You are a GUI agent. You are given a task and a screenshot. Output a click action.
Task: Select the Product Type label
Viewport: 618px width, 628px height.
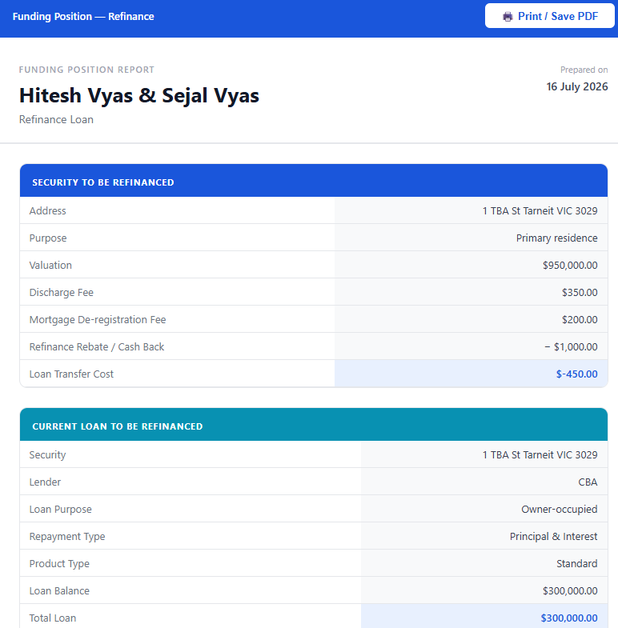[x=59, y=564]
